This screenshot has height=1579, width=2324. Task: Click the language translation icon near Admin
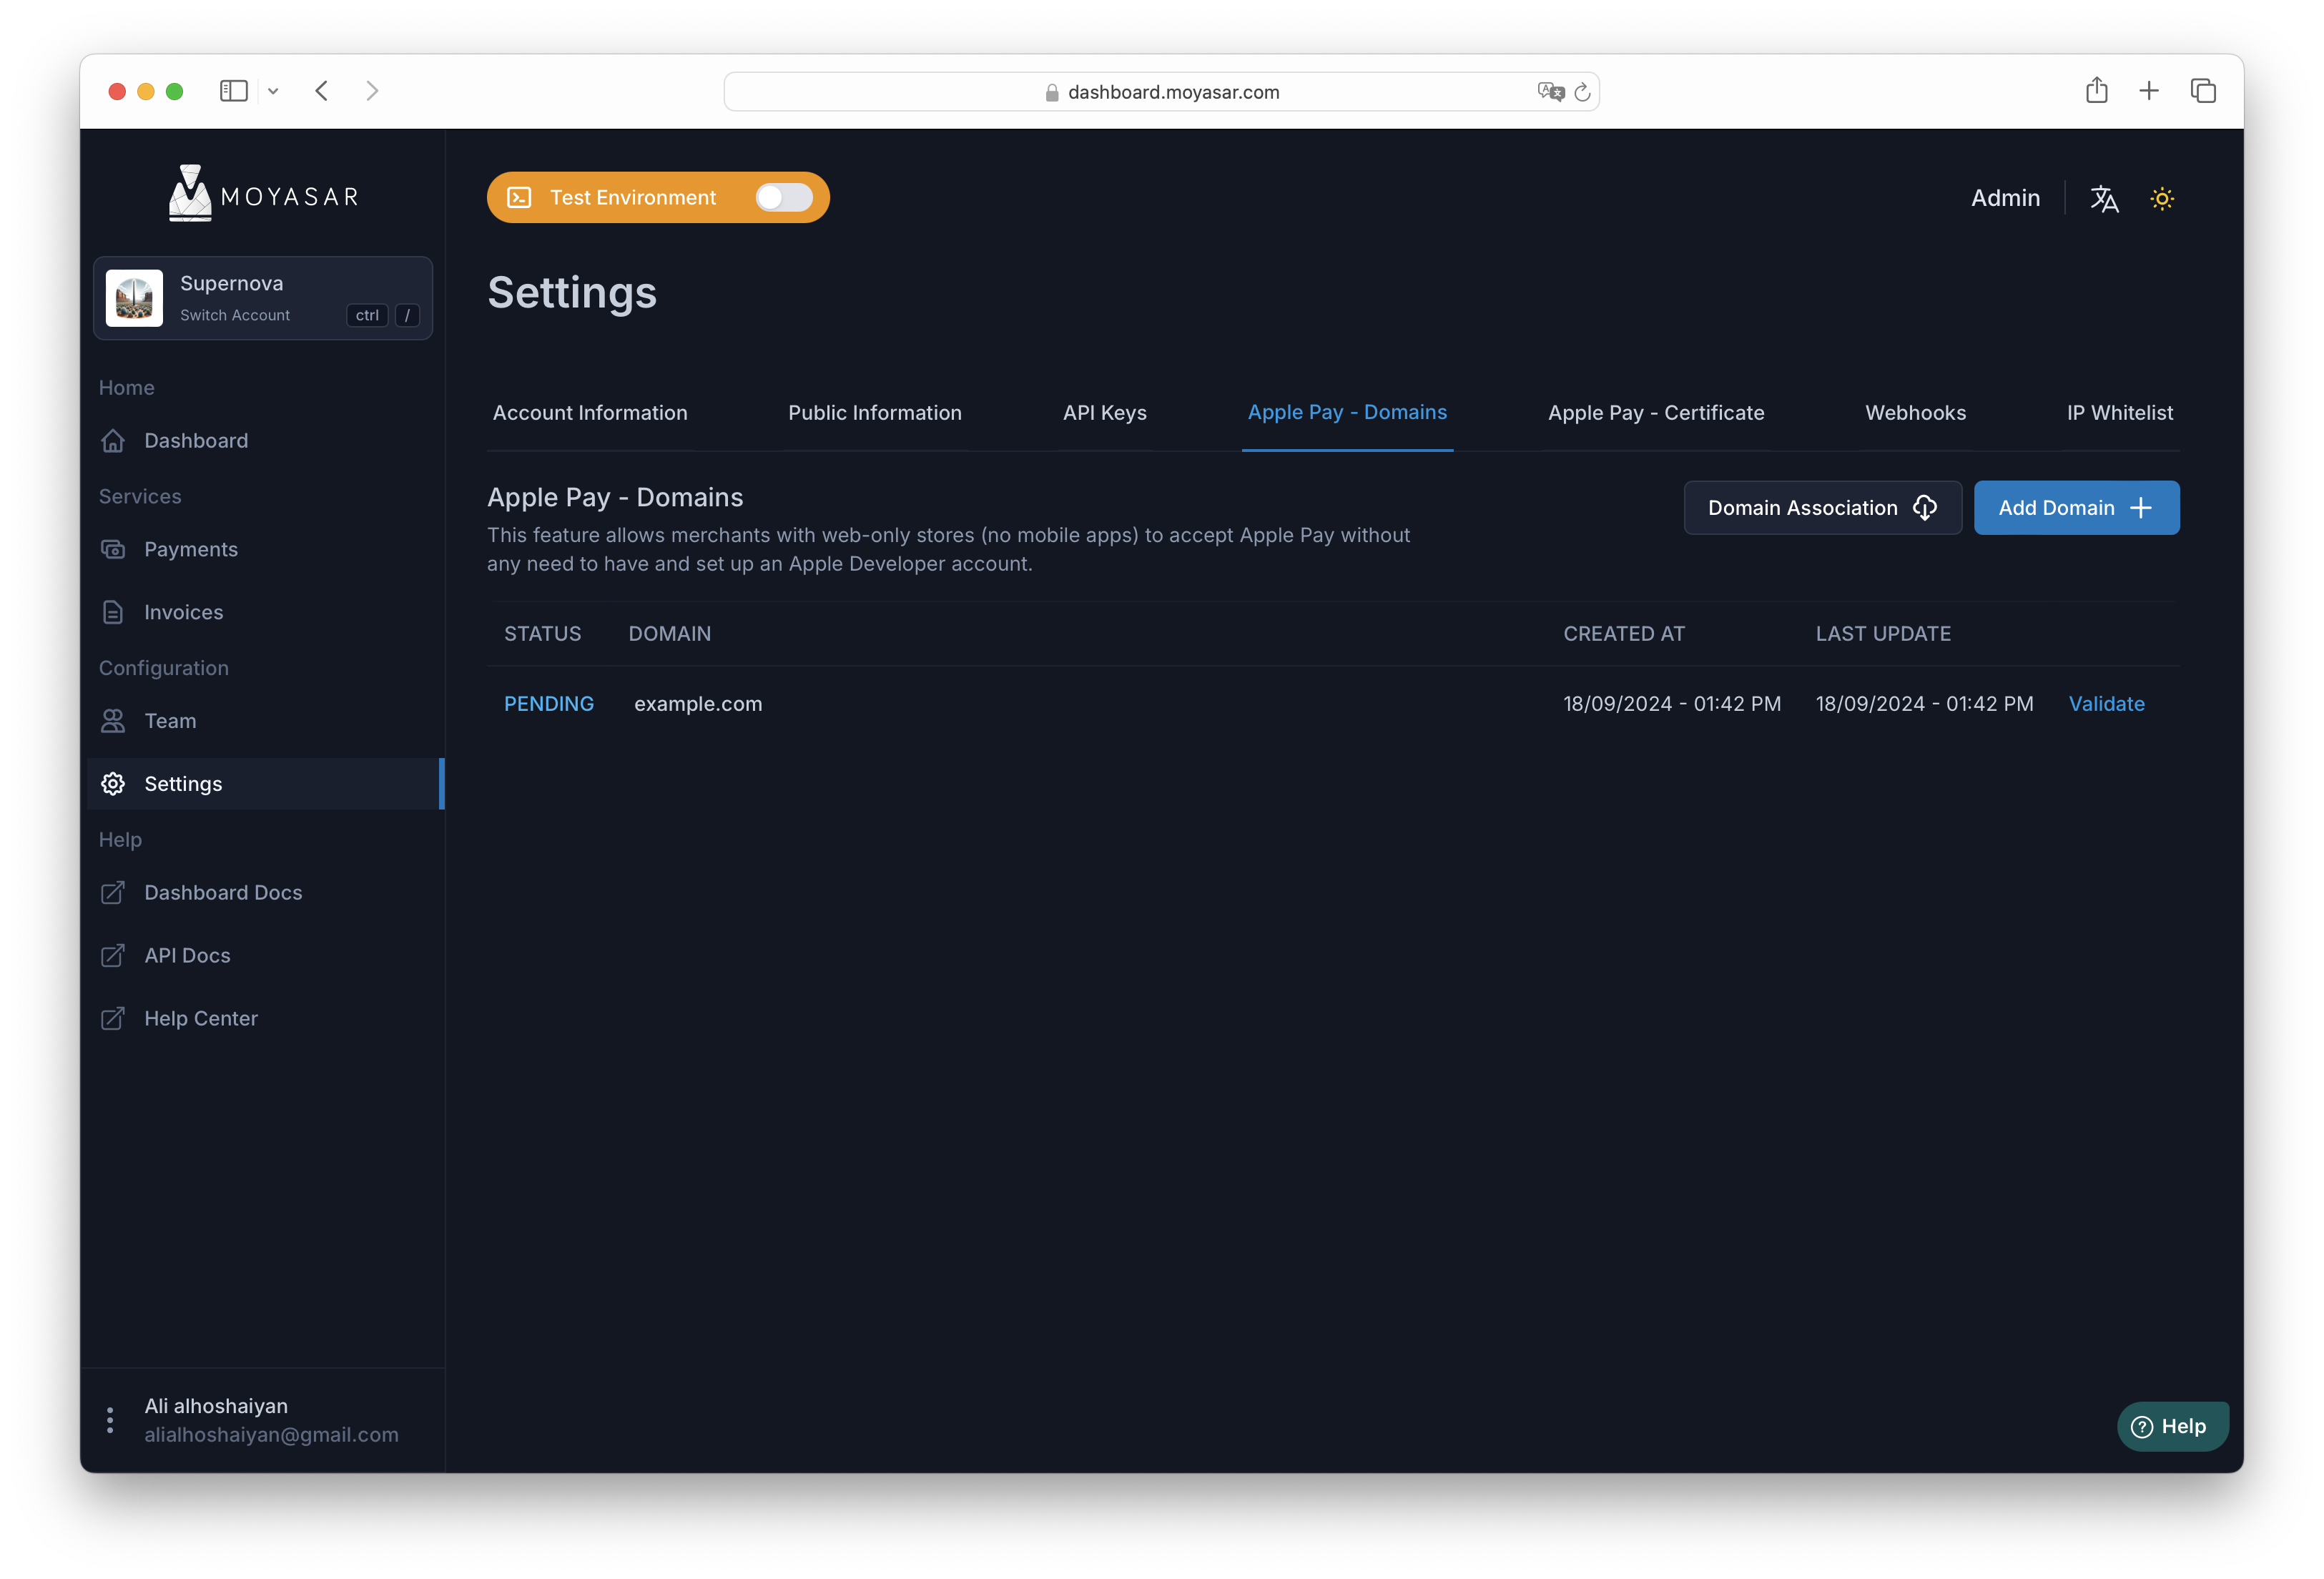2104,198
